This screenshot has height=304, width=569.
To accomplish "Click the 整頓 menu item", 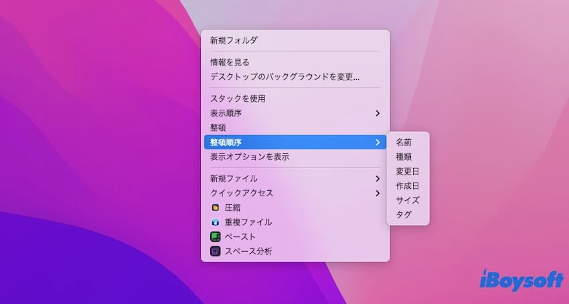I will coord(218,127).
